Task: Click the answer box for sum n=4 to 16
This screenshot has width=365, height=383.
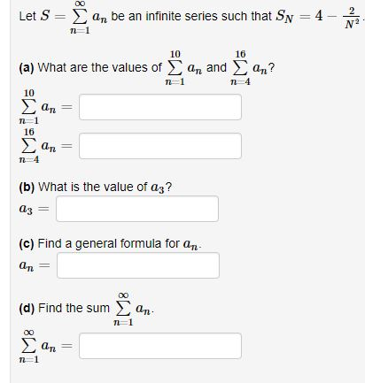Action: click(x=160, y=146)
